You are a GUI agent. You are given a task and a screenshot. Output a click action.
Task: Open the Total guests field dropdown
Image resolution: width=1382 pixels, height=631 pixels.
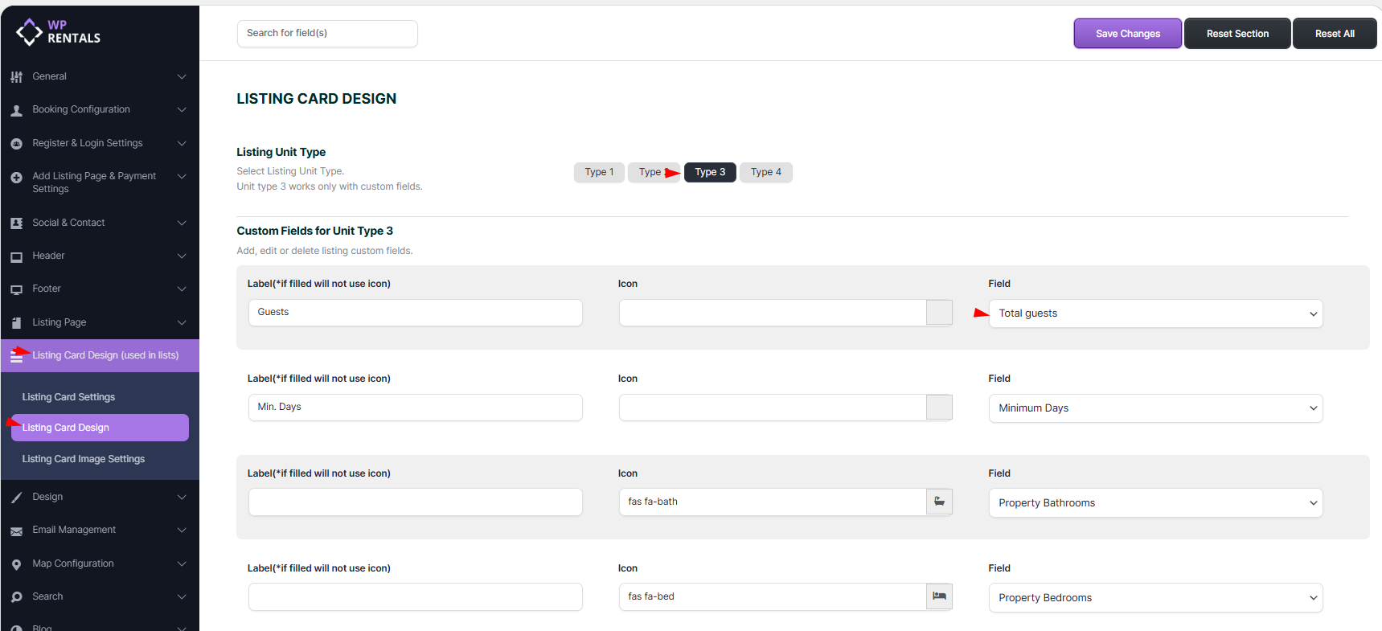point(1155,313)
